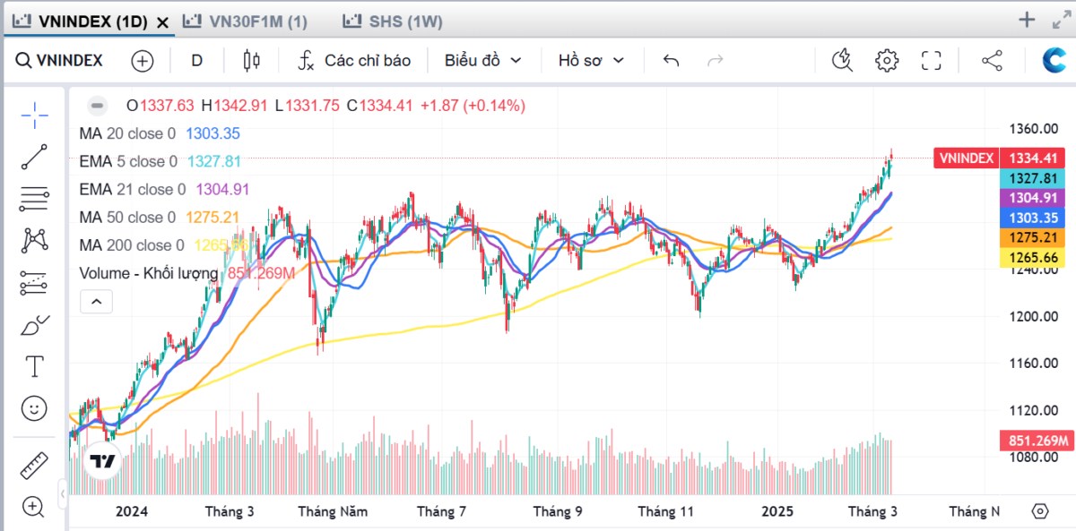
Task: Pick the Text annotation tool
Action: (34, 367)
